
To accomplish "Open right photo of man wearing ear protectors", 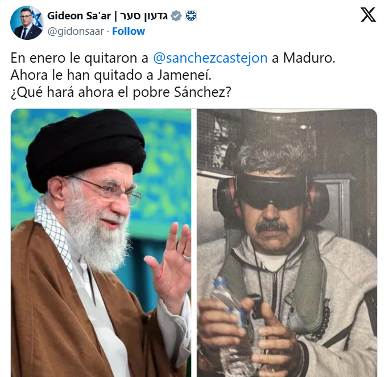I will point(287,243).
